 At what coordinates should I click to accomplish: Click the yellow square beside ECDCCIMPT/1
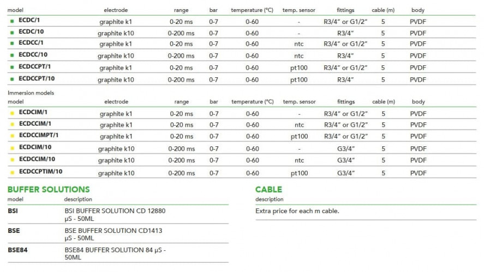[x=12, y=135]
